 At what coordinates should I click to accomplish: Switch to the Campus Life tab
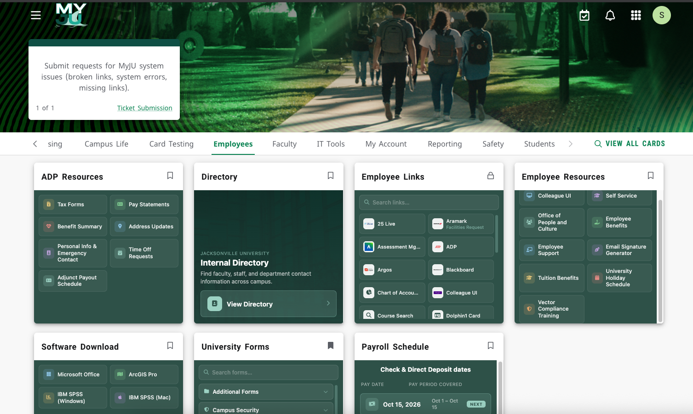click(x=106, y=144)
